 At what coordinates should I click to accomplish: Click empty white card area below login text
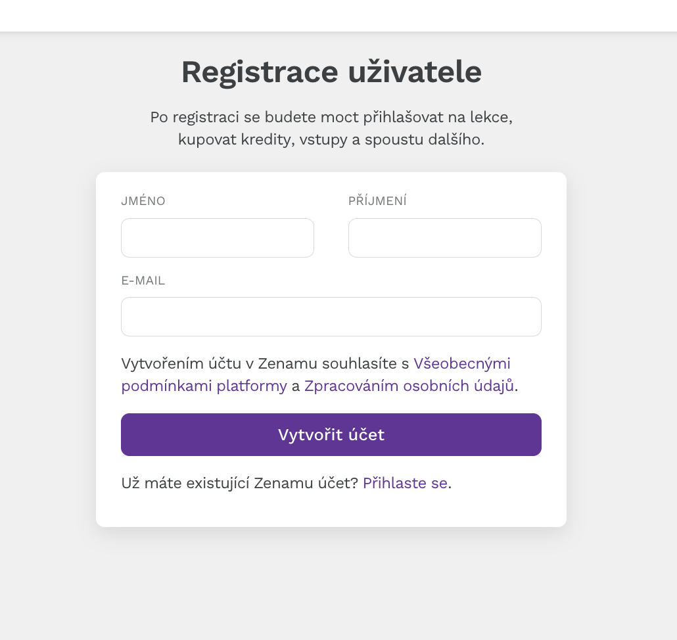[x=331, y=510]
